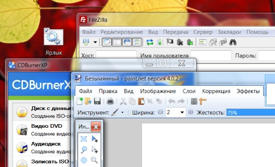Toggle FileZilla directory comparison icon

tap(213, 42)
